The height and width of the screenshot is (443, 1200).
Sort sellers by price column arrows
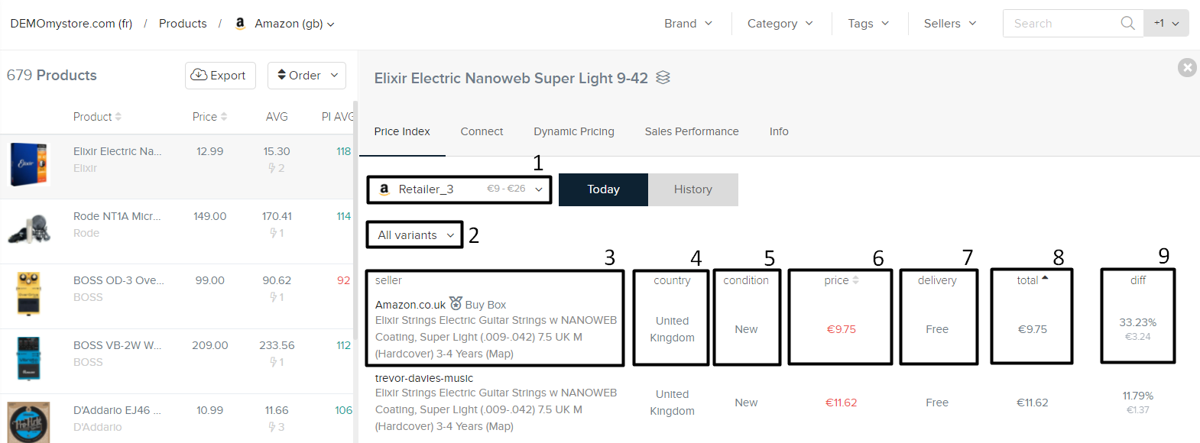(855, 280)
